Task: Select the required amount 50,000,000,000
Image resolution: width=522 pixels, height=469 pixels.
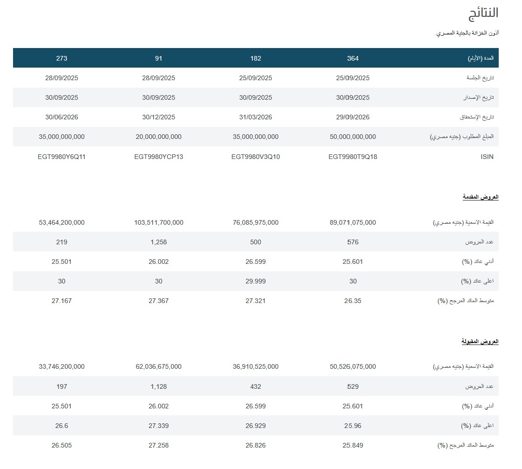Action: tap(353, 137)
